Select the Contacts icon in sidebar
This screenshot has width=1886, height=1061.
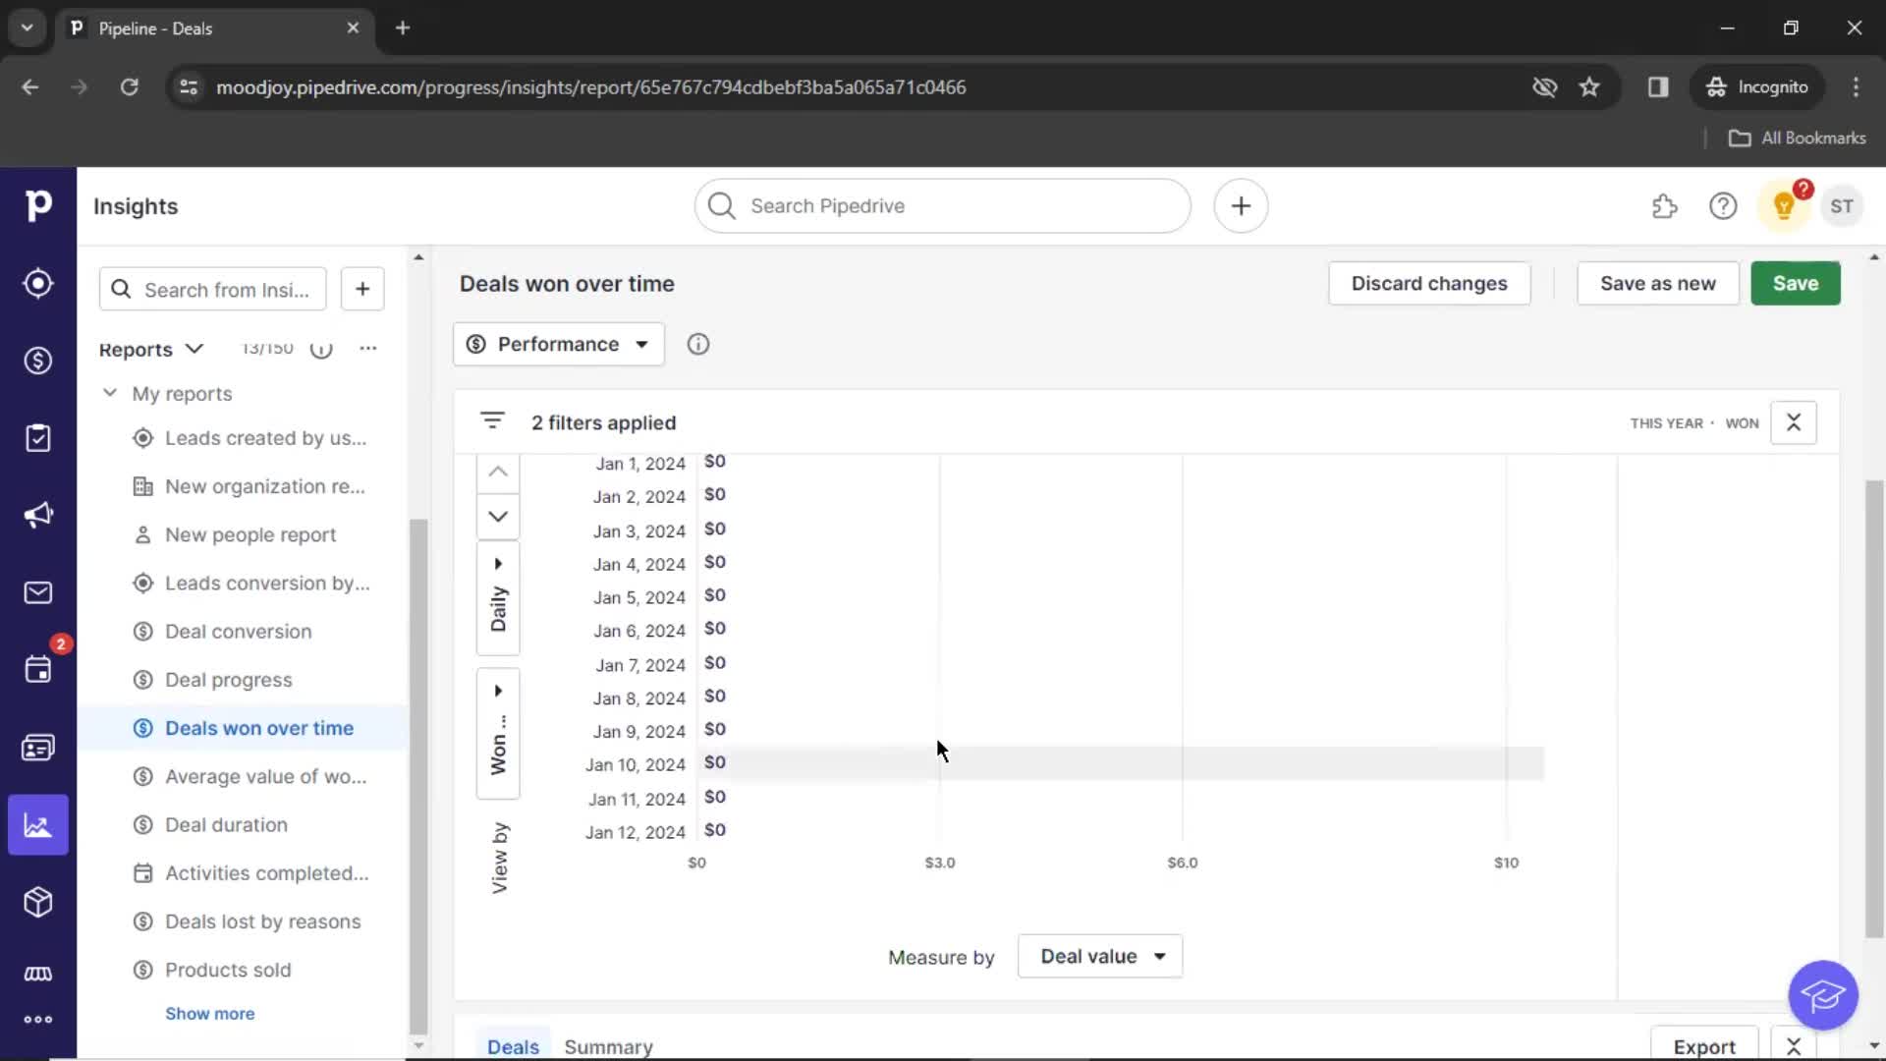coord(37,748)
